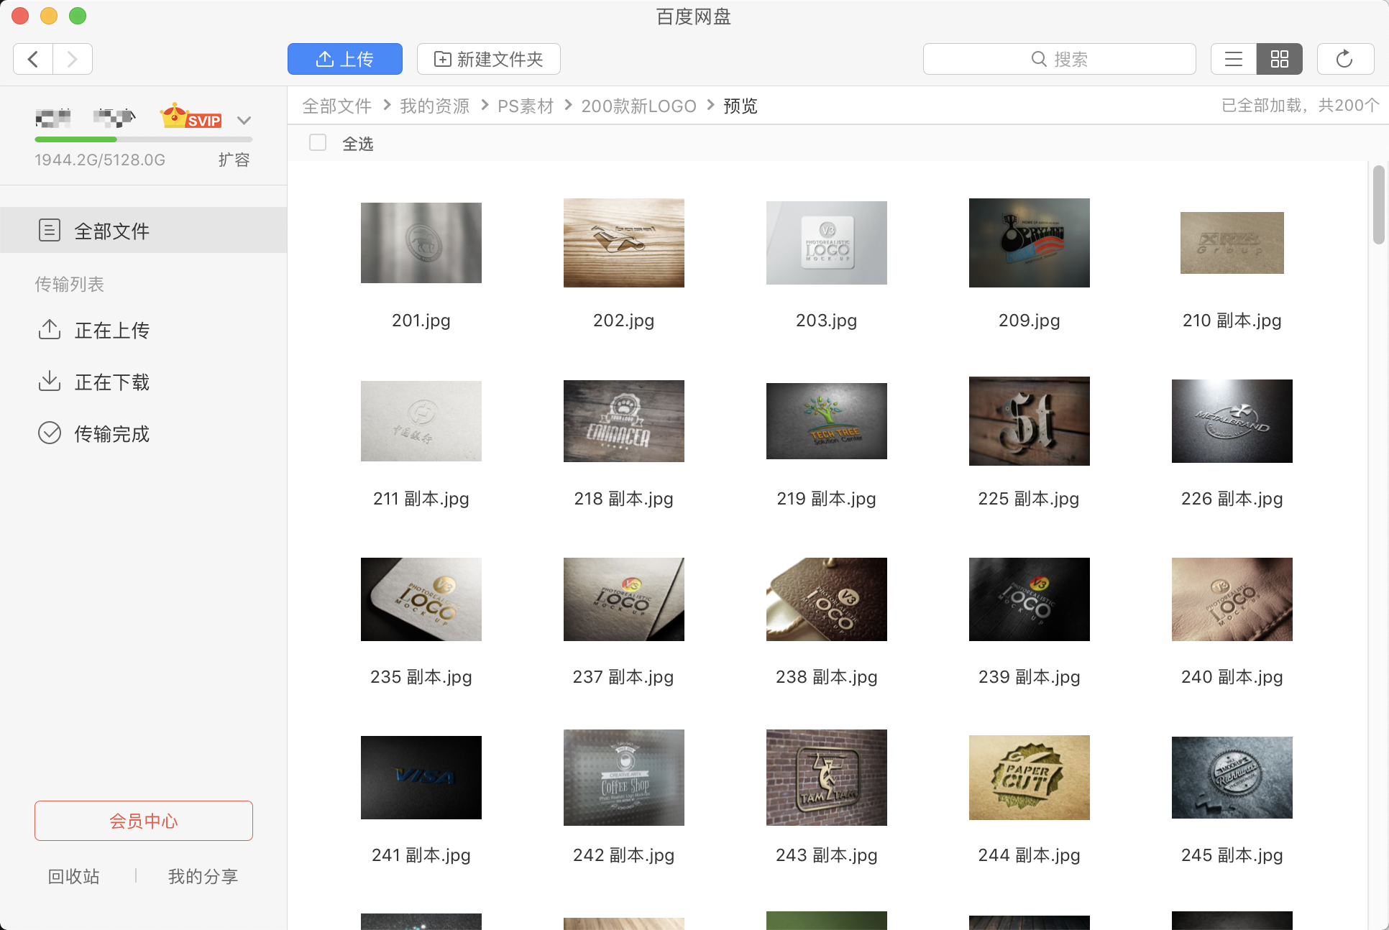Go forward with the right arrow button
Image resolution: width=1389 pixels, height=930 pixels.
(x=72, y=59)
